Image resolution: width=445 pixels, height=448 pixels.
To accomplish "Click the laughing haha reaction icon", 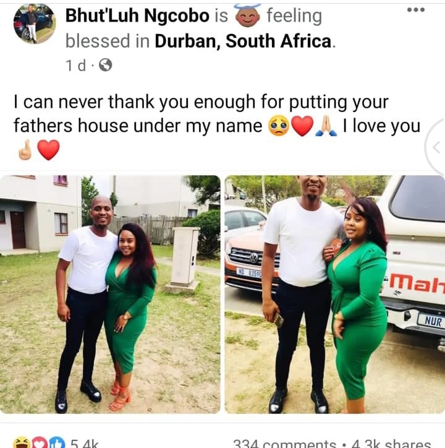I will tap(22, 443).
